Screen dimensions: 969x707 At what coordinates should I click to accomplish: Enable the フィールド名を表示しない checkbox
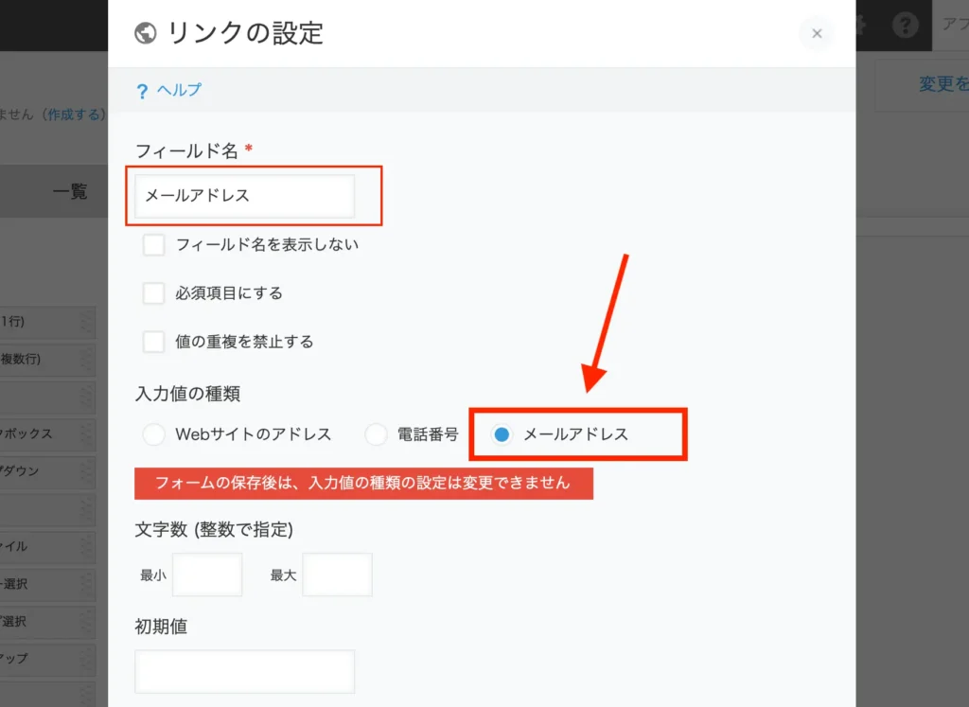point(153,244)
